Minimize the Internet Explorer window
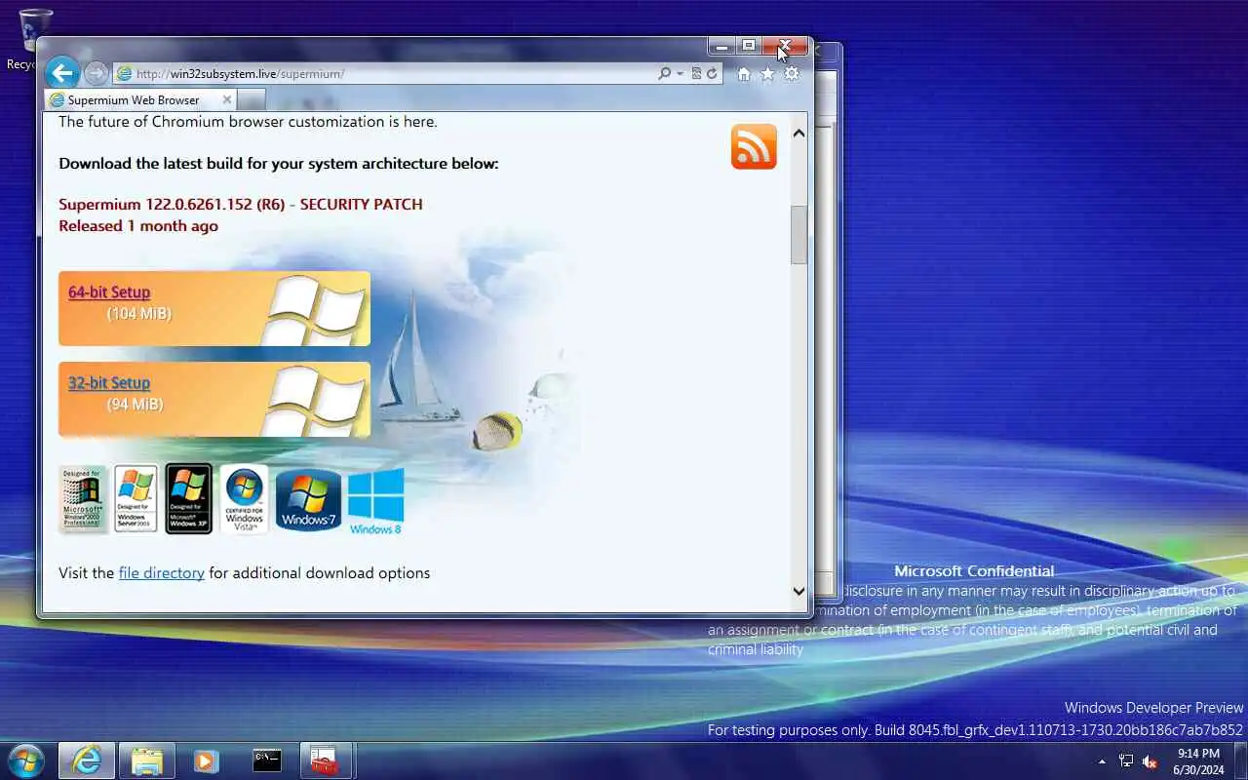 pos(721,46)
